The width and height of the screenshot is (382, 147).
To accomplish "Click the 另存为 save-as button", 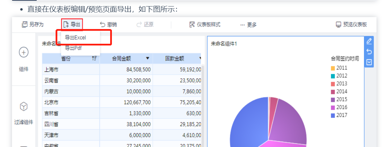I will pos(33,25).
